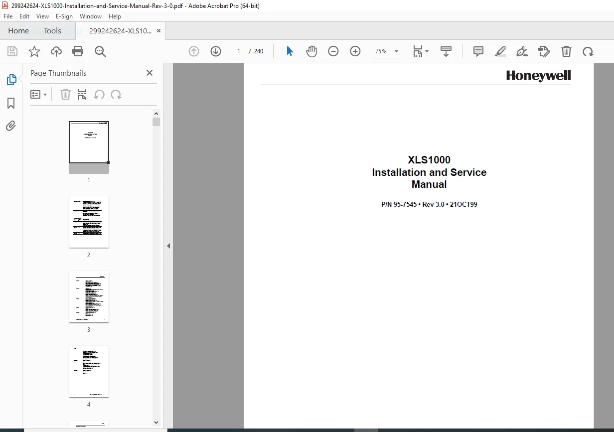Close the Page Thumbnails panel
This screenshot has width=614, height=432.
click(150, 73)
